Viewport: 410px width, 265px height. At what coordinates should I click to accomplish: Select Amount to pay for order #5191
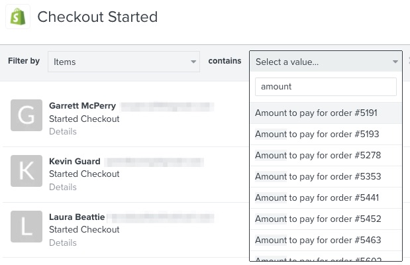[x=316, y=113]
